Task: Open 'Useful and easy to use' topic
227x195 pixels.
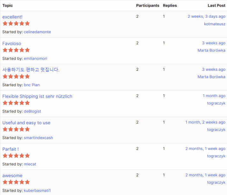Action: pyautogui.click(x=26, y=123)
